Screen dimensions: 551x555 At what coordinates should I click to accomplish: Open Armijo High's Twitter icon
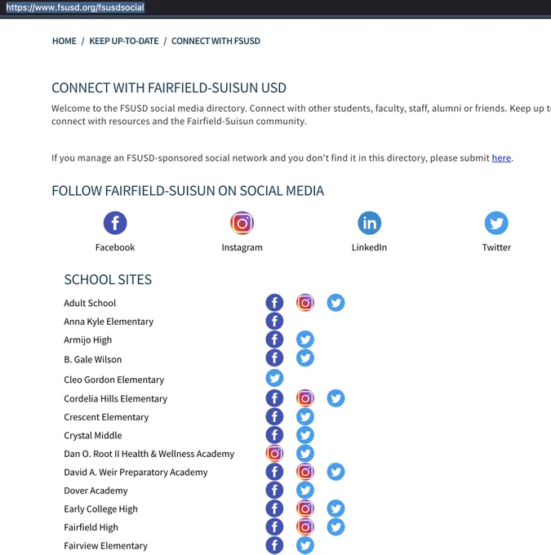(x=305, y=340)
